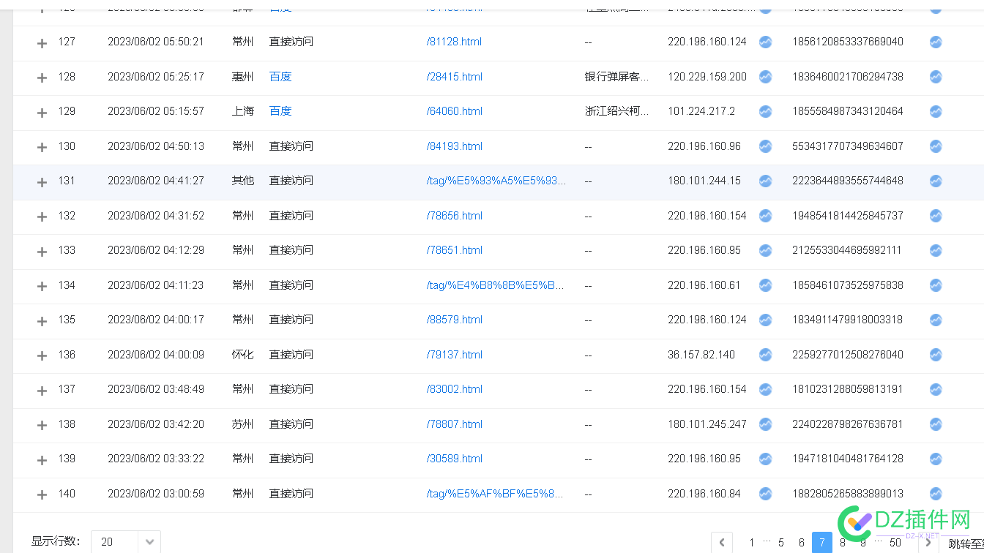Open visitor ID trend icon for 1856120853337669040
The width and height of the screenshot is (984, 553).
(x=936, y=42)
